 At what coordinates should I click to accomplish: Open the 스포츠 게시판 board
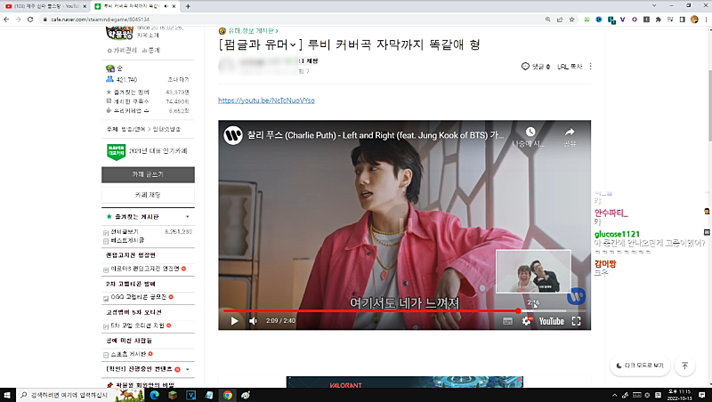(x=128, y=354)
